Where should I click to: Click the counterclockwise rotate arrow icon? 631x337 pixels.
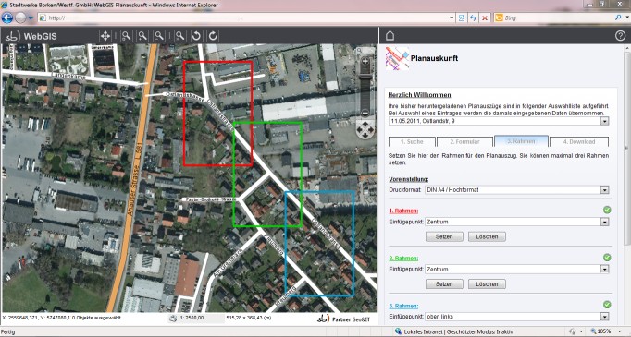pos(196,36)
